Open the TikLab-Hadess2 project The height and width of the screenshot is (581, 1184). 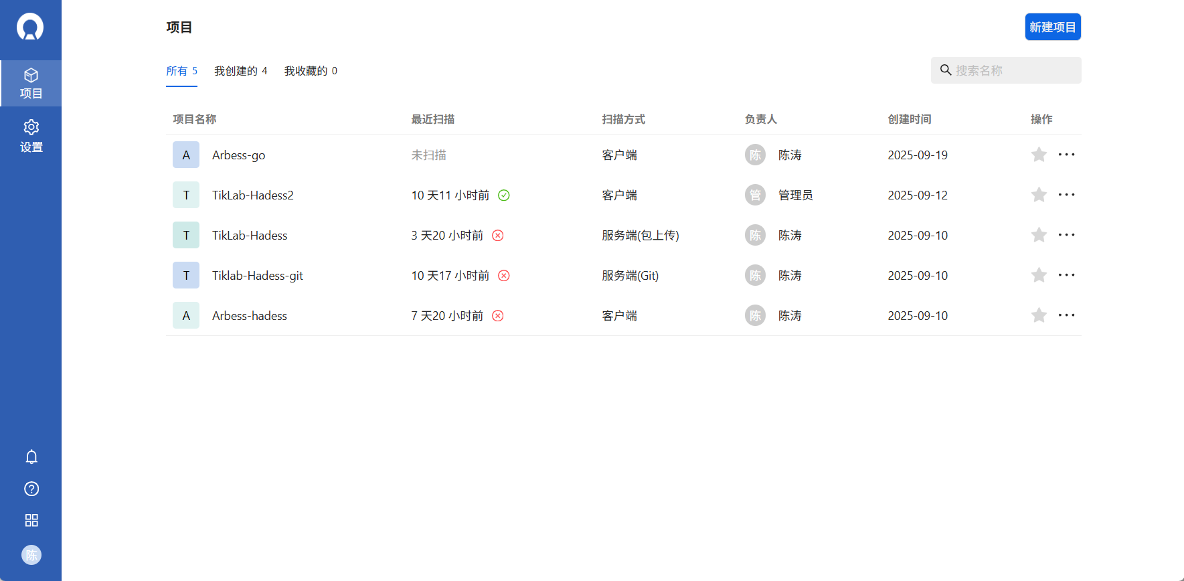click(252, 195)
